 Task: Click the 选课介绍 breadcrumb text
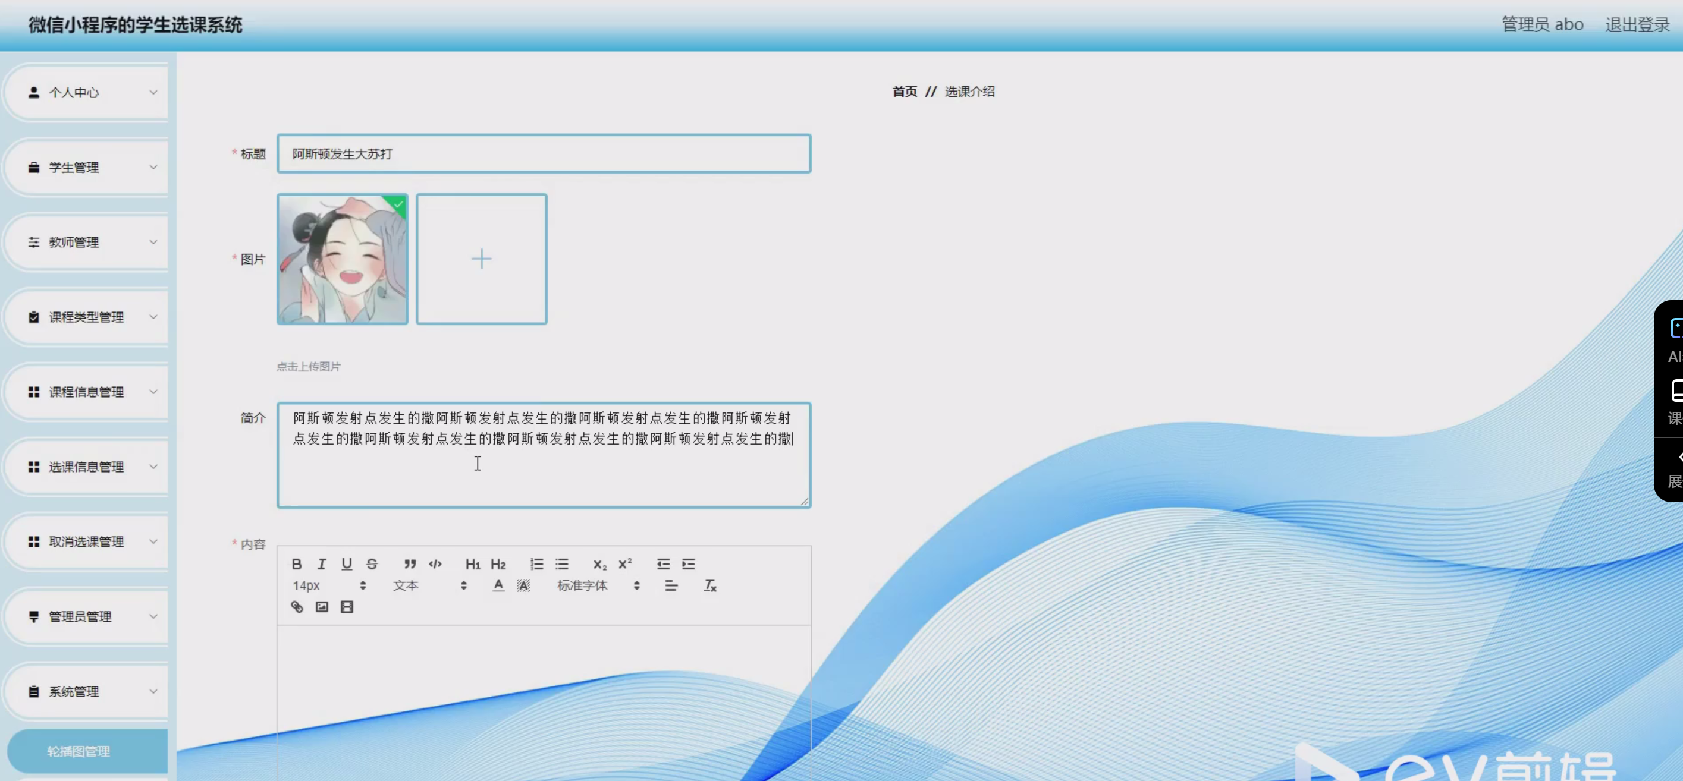click(x=969, y=92)
